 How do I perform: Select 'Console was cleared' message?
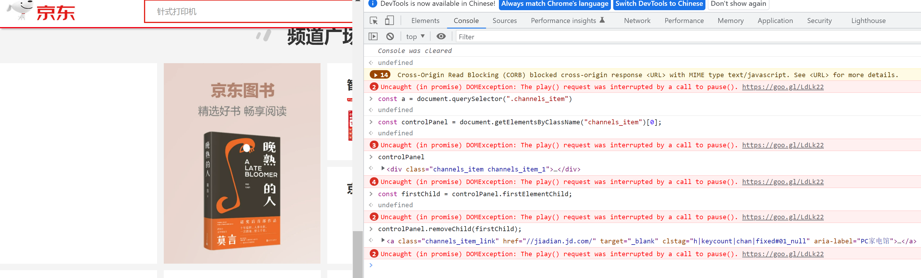pyautogui.click(x=414, y=51)
